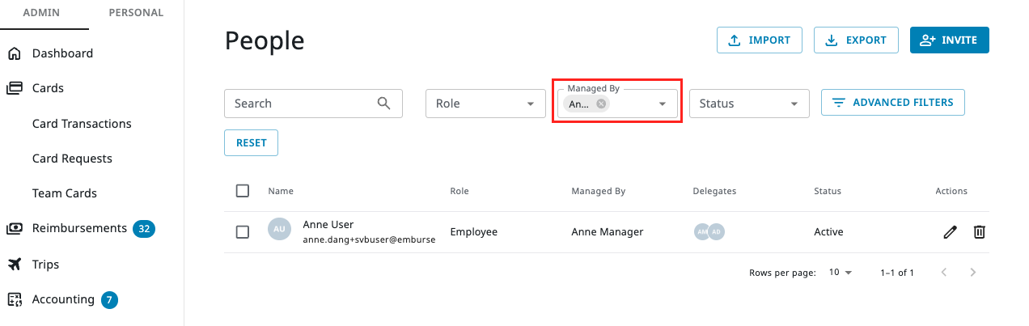Click the trash delete icon for Anne User

(x=979, y=232)
